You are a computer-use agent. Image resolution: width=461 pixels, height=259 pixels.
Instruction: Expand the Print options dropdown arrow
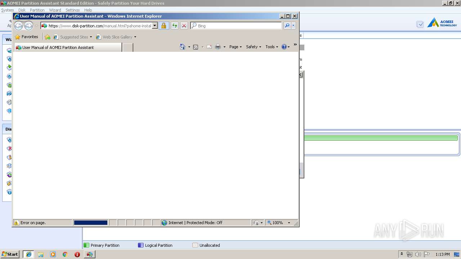pos(224,47)
